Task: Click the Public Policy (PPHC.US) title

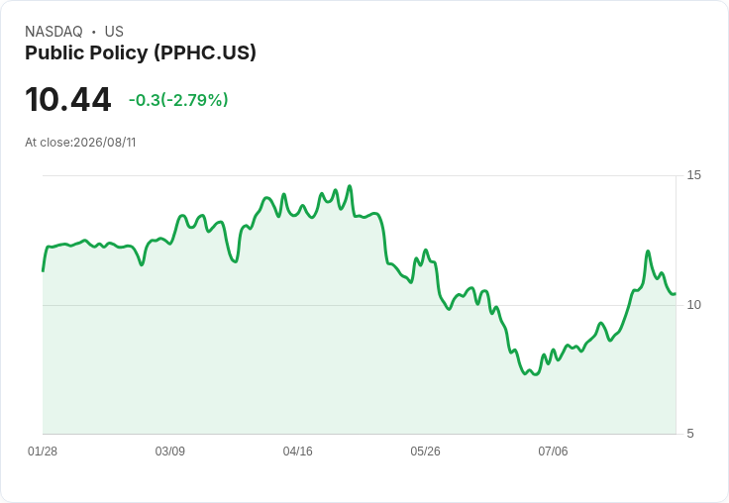Action: click(x=141, y=52)
